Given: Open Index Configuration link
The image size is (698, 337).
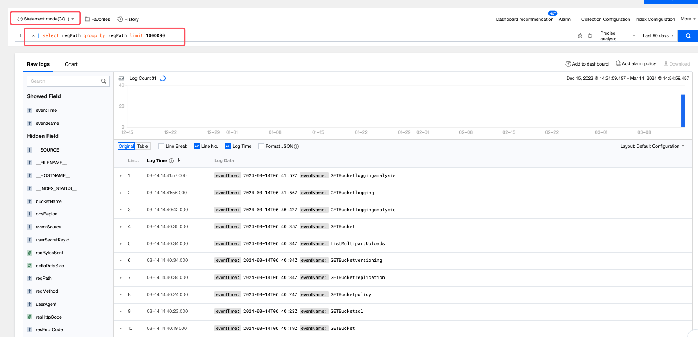Looking at the screenshot, I should [655, 19].
